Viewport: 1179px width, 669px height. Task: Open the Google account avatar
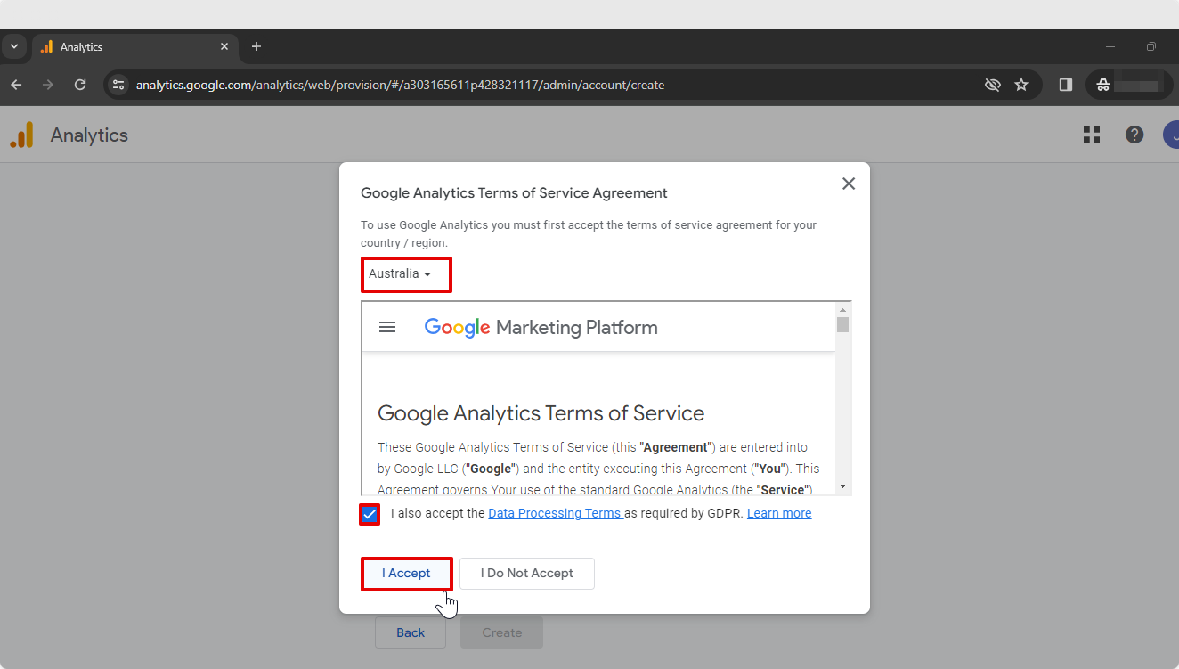(1171, 135)
